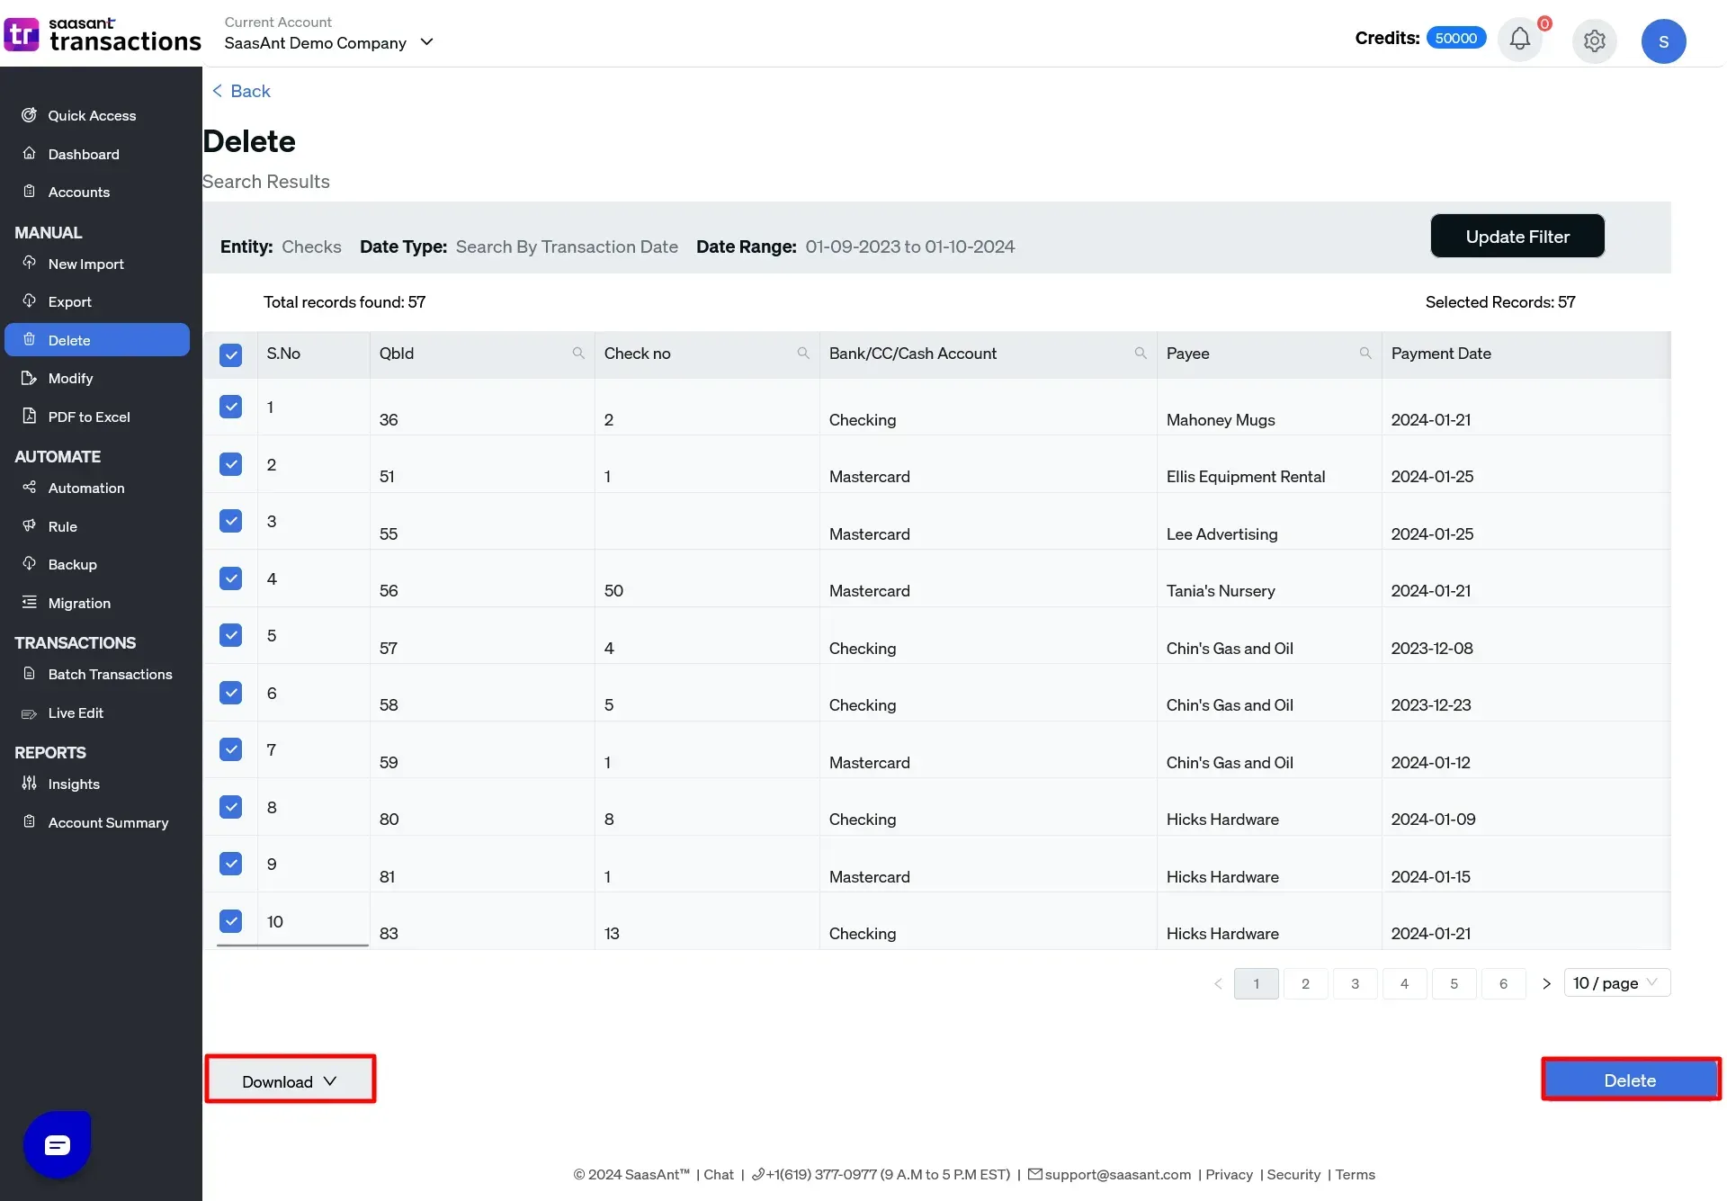Uncheck row 4 Tania's Nursery checkbox
This screenshot has width=1727, height=1201.
click(x=230, y=578)
